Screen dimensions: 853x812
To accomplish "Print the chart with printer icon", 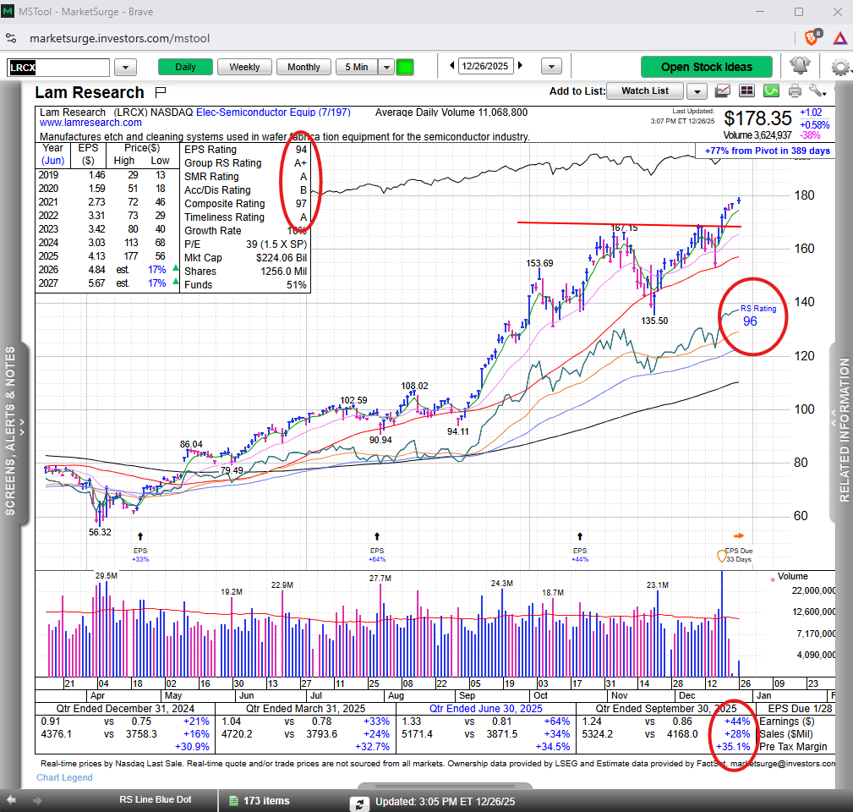I will (795, 91).
